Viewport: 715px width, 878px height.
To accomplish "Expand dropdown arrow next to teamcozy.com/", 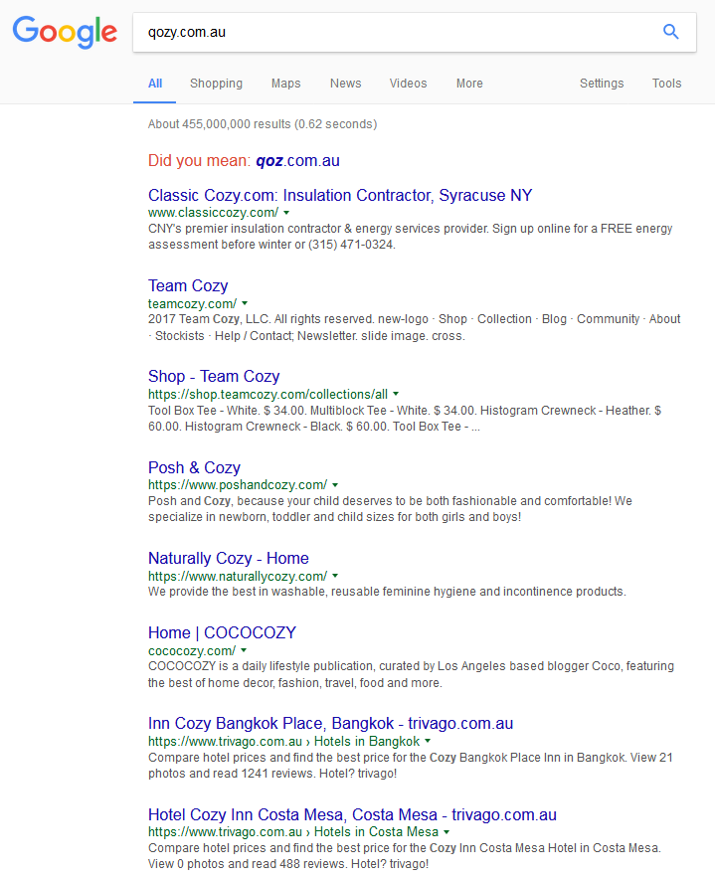I will [x=244, y=303].
